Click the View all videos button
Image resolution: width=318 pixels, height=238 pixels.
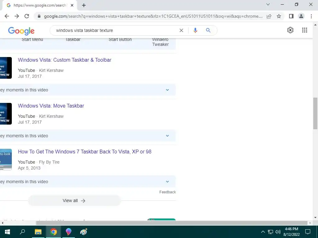coord(74,201)
